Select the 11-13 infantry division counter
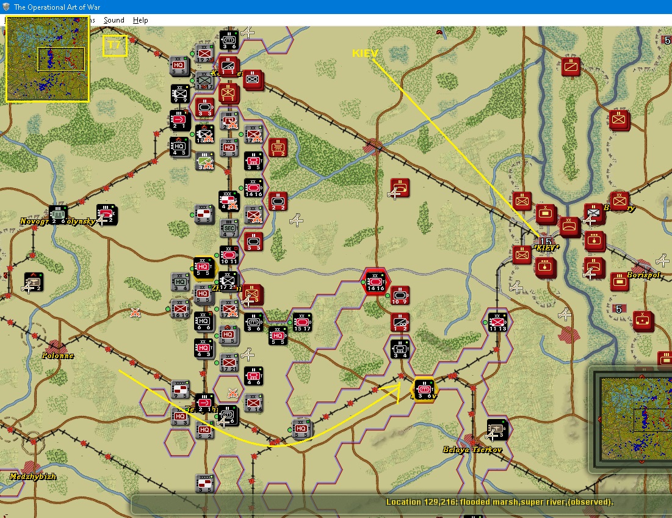The width and height of the screenshot is (672, 518). tap(497, 322)
